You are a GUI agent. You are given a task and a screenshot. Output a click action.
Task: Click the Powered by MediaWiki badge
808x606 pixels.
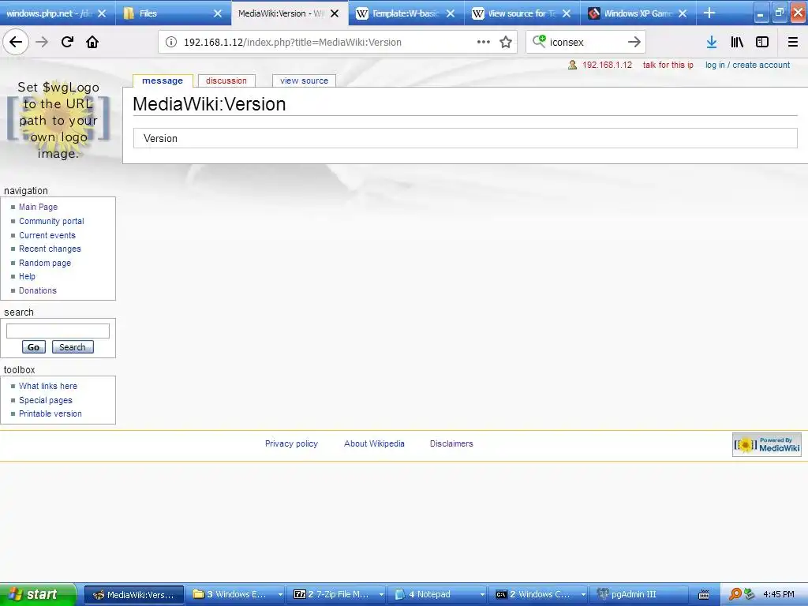pyautogui.click(x=767, y=445)
